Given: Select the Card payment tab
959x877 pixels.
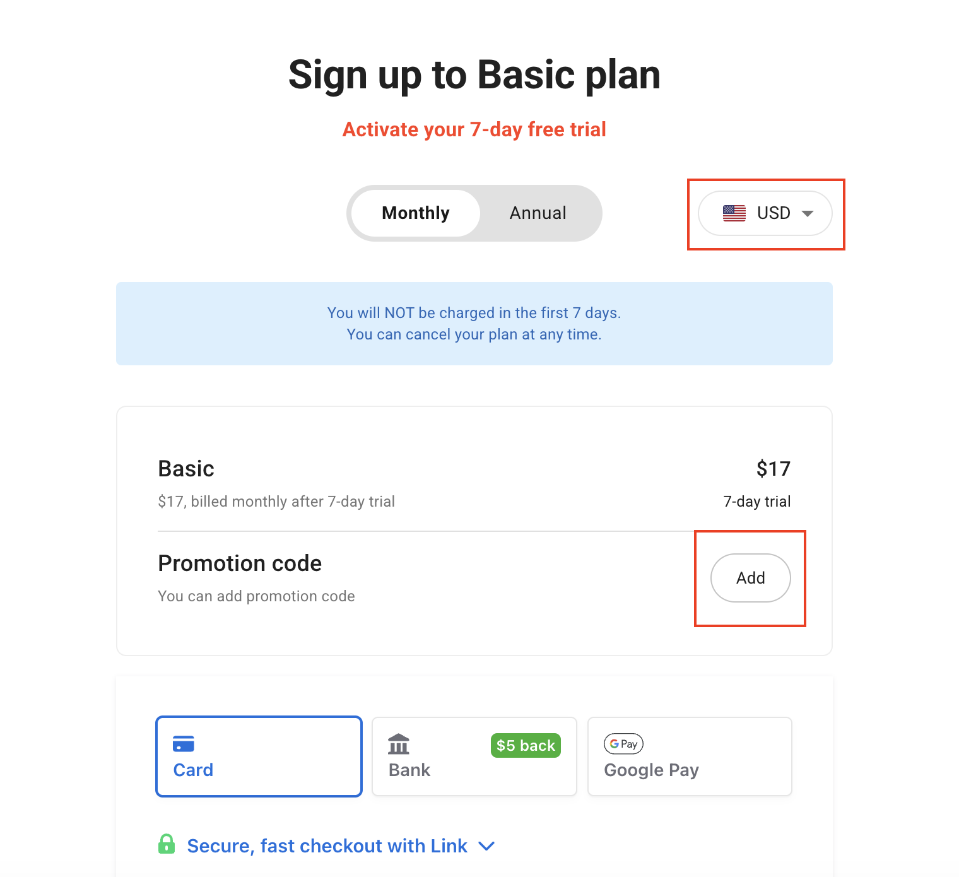Looking at the screenshot, I should coord(259,756).
